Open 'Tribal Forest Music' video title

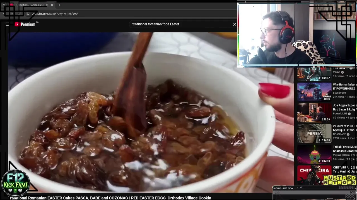point(345,149)
